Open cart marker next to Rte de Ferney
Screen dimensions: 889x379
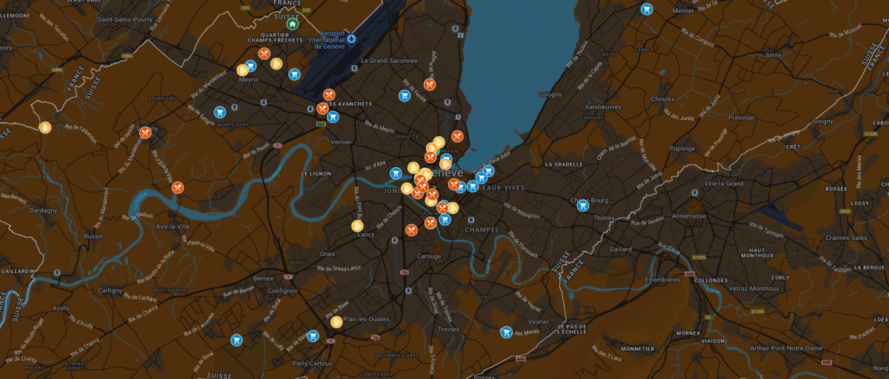pos(404,95)
